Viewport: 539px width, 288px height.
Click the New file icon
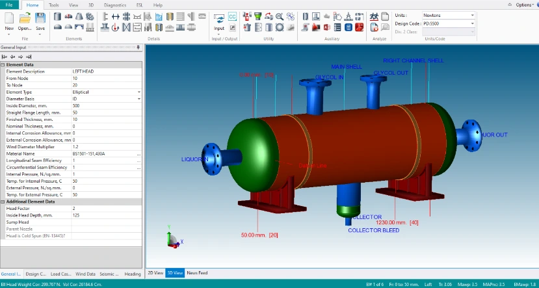pyautogui.click(x=9, y=18)
